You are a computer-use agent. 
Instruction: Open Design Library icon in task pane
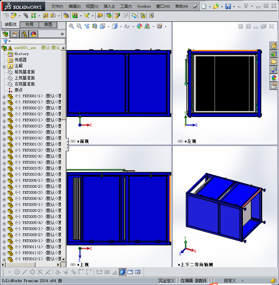[274, 54]
